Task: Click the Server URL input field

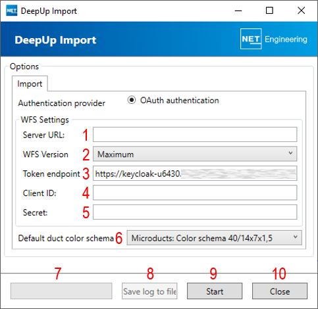Action: (195, 135)
